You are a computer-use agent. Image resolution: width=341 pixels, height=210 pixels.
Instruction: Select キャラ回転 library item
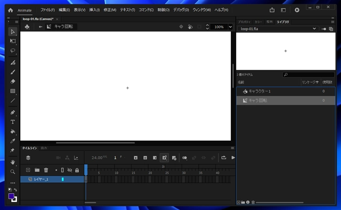click(286, 101)
